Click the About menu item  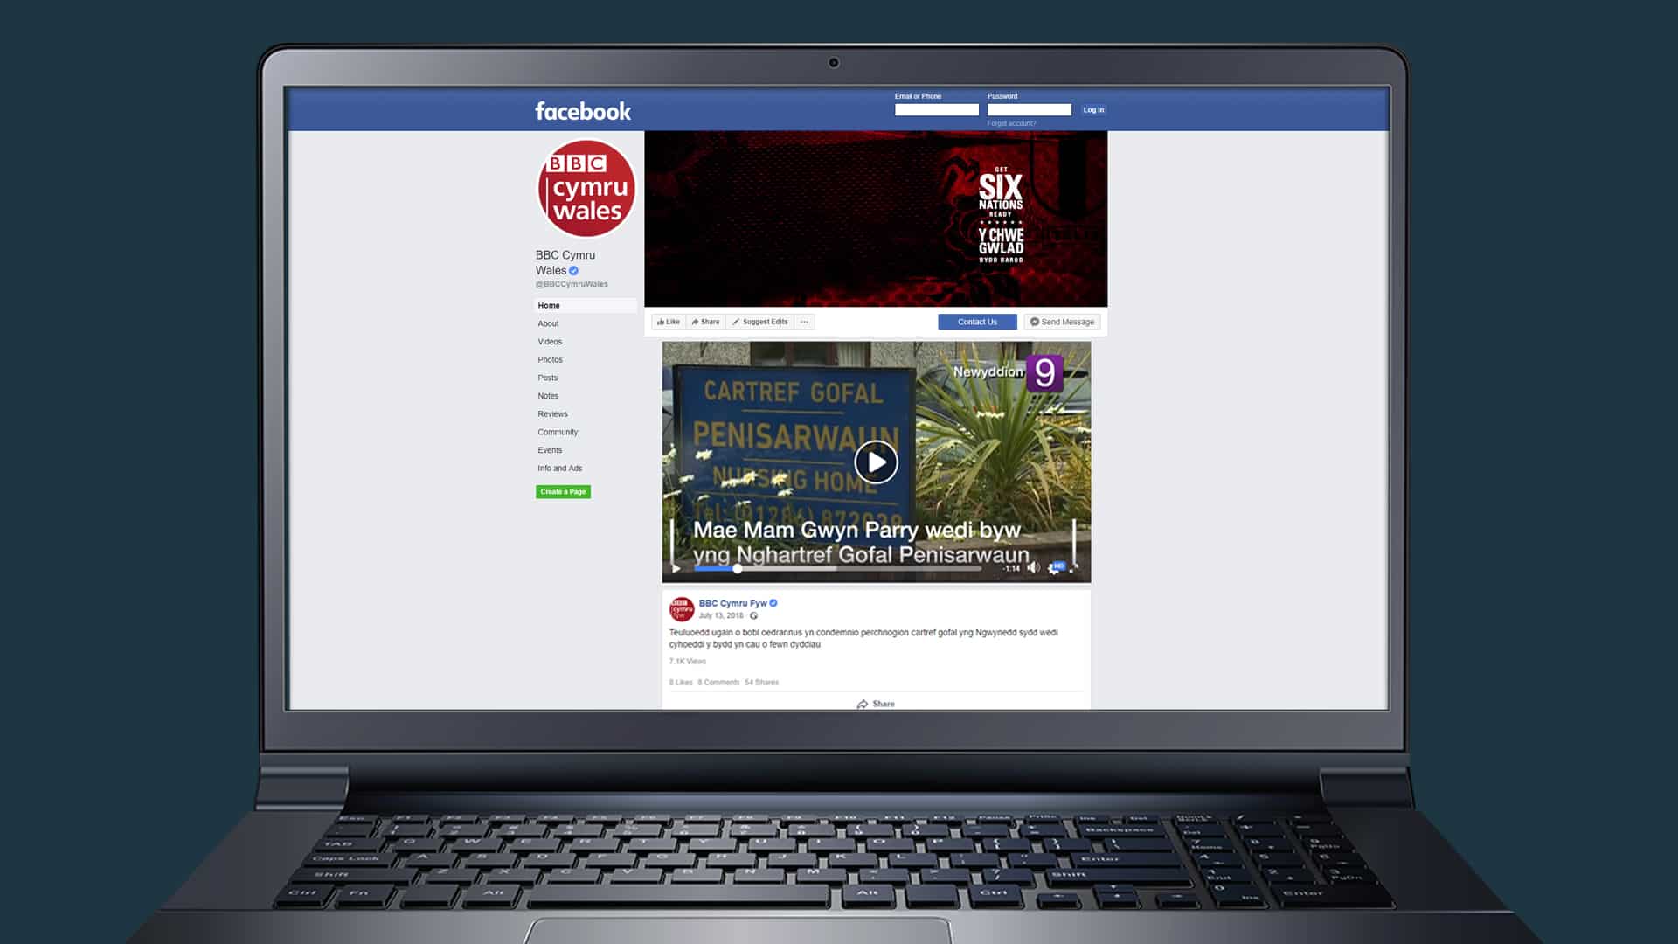tap(549, 323)
